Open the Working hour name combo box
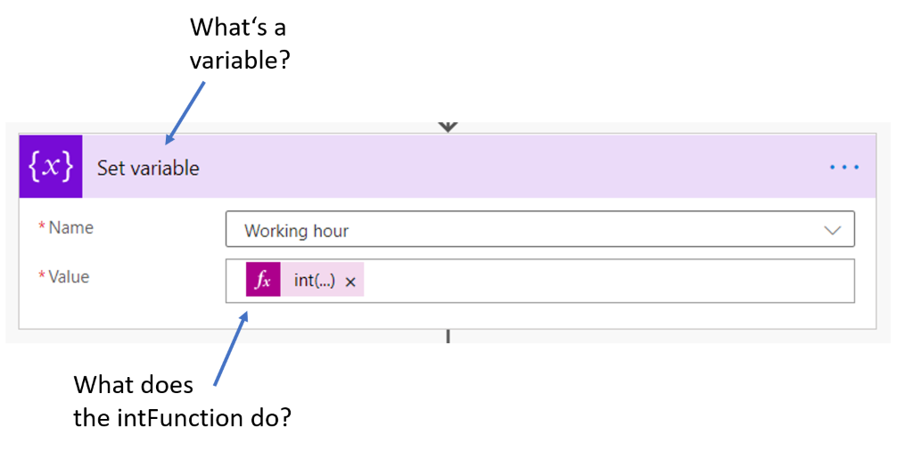This screenshot has width=913, height=451. [x=539, y=229]
